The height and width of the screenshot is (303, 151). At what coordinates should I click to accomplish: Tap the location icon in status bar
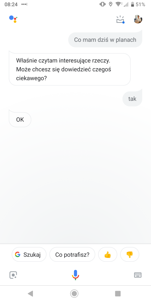coord(111,4)
